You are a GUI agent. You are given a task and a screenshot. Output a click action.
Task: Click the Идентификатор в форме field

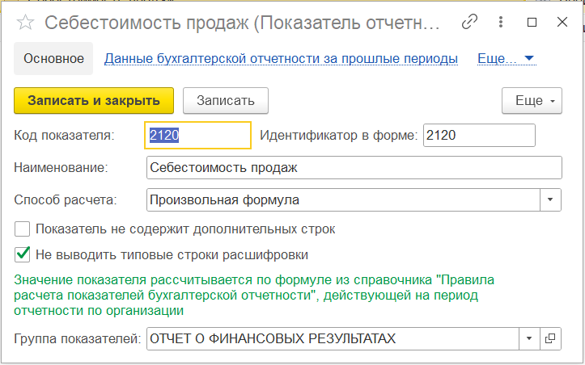(x=479, y=135)
